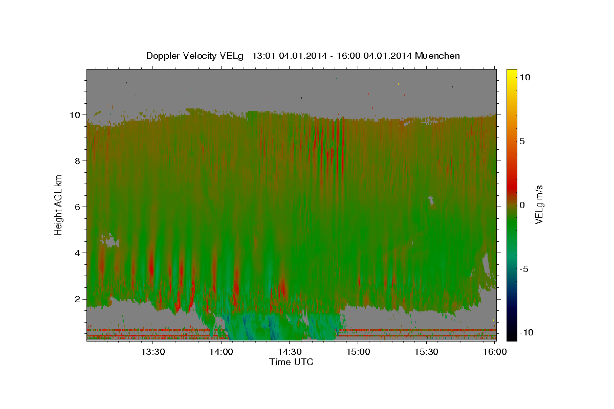Click the 'VELg m/s' colorbar label

(x=539, y=204)
